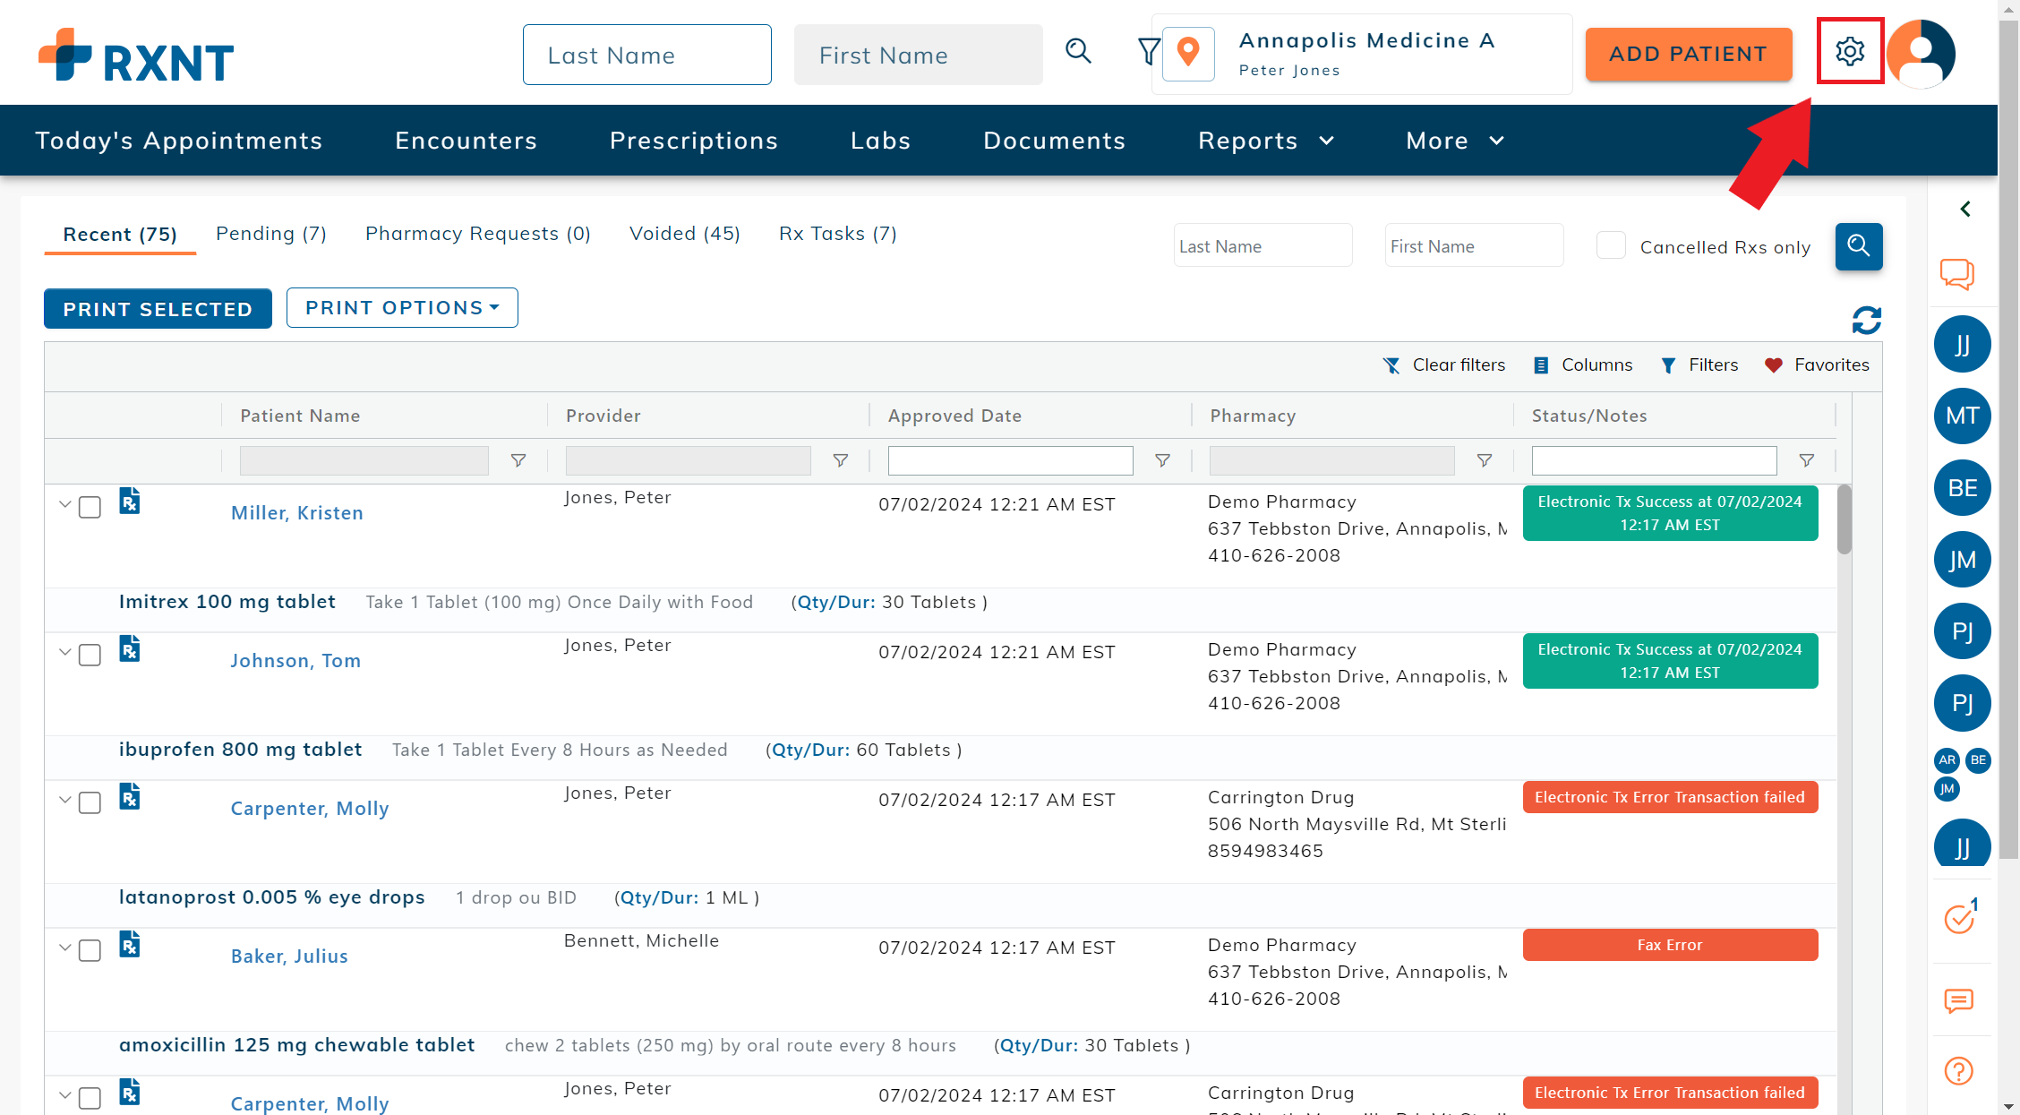
Task: Expand the Carpenter, Molly latanoprost row chevron
Action: pos(64,800)
